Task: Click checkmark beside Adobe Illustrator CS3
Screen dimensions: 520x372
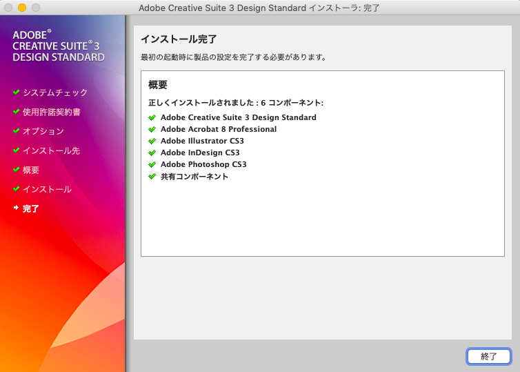Action: point(152,141)
